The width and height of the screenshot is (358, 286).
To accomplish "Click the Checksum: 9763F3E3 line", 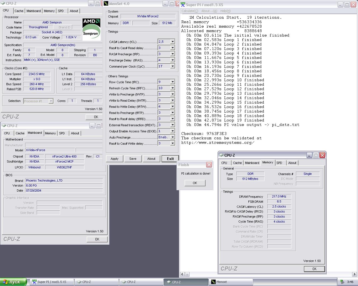I will tap(204, 134).
